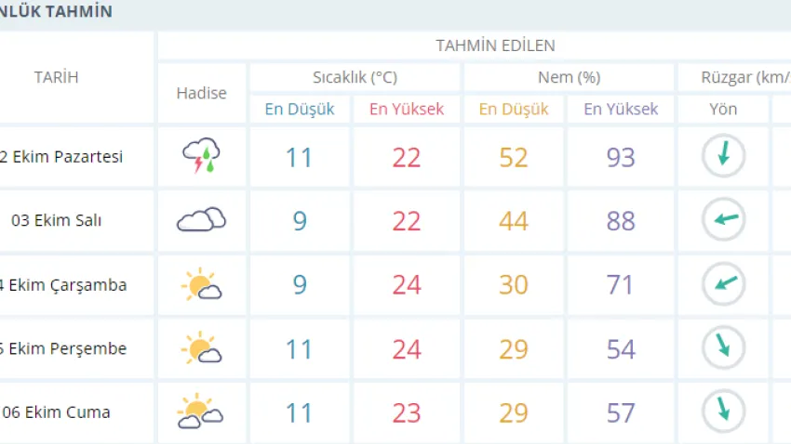Click the TAHMİN EDİLEN header

click(x=495, y=45)
